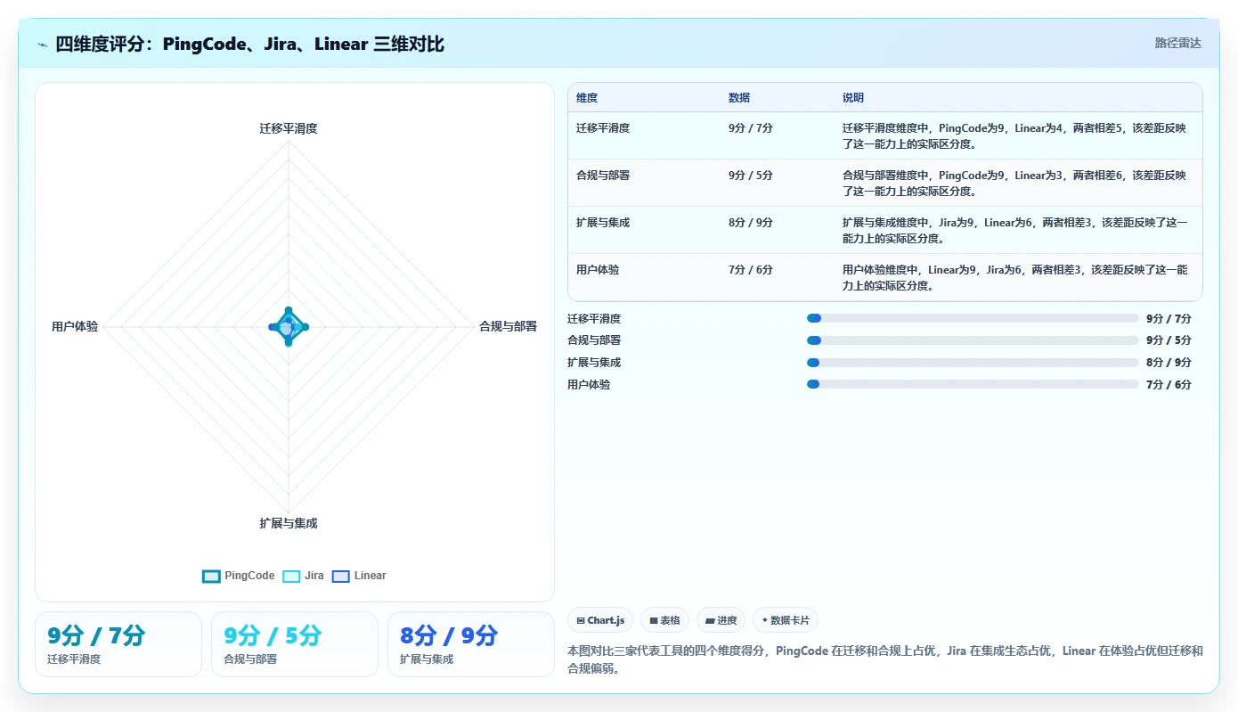Click the dashboard title 四维度评分 text
Viewport: 1238px width, 712px height.
tap(249, 44)
